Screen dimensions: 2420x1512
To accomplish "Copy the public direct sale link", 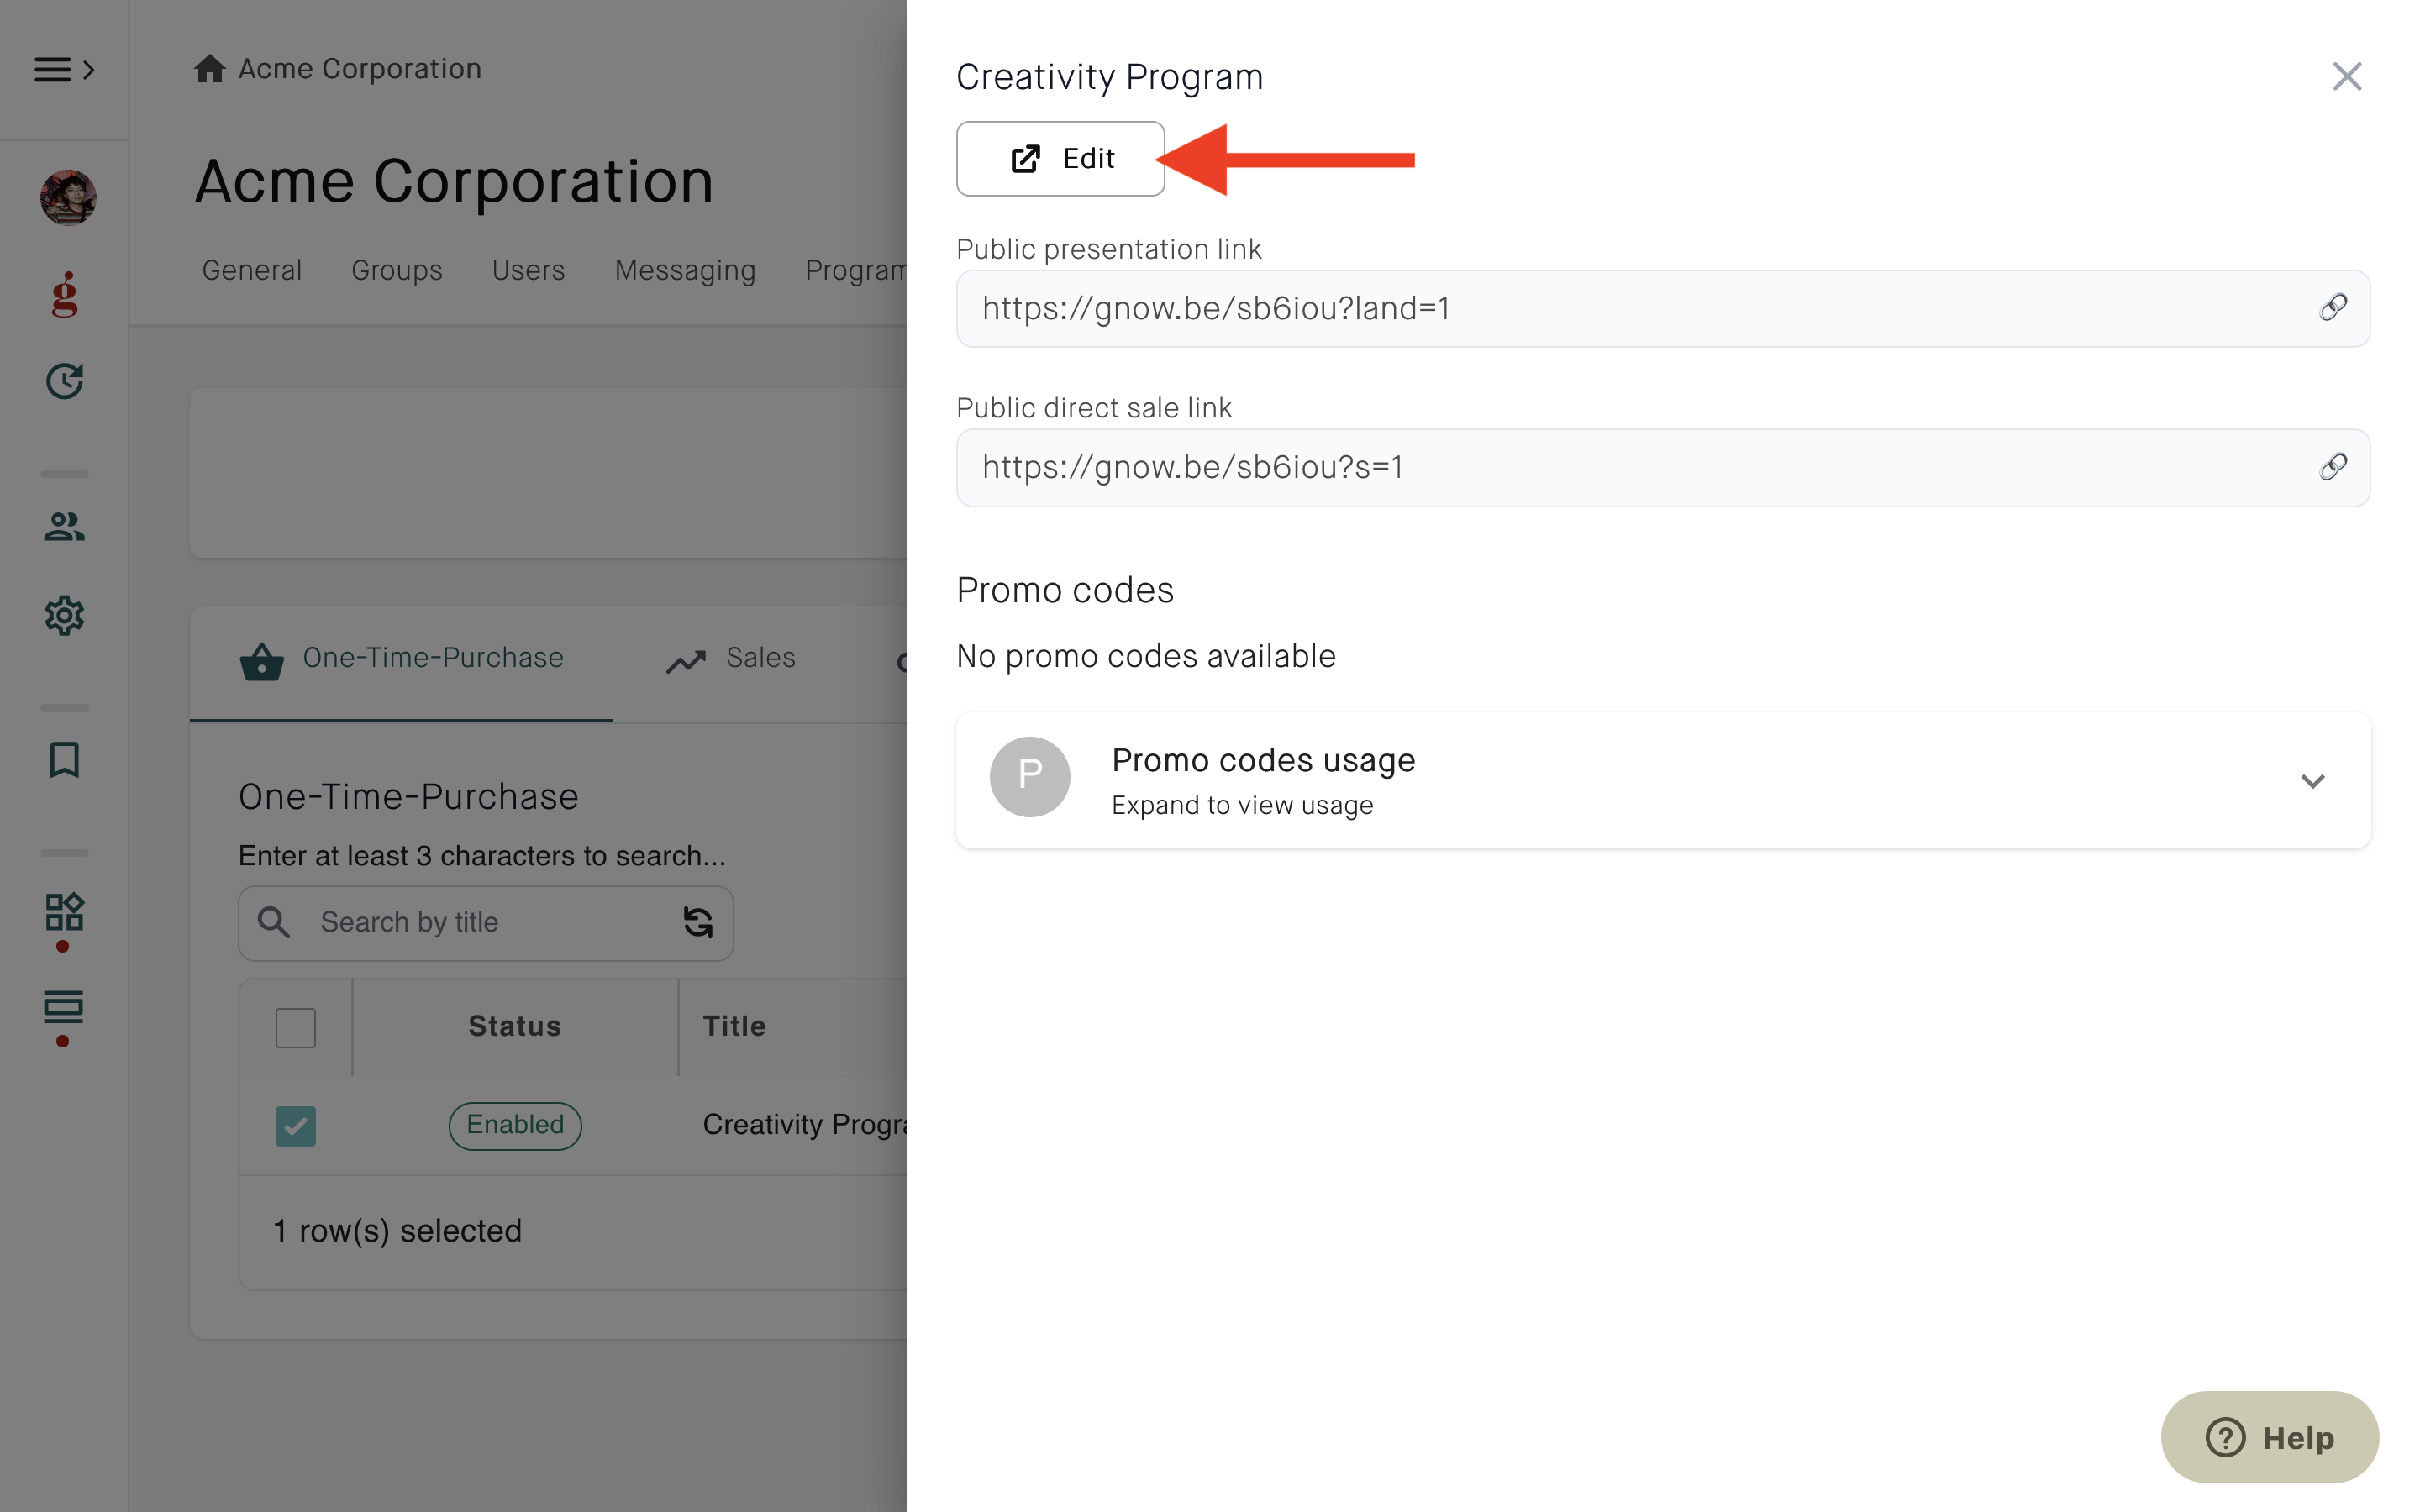I will 2333,466.
